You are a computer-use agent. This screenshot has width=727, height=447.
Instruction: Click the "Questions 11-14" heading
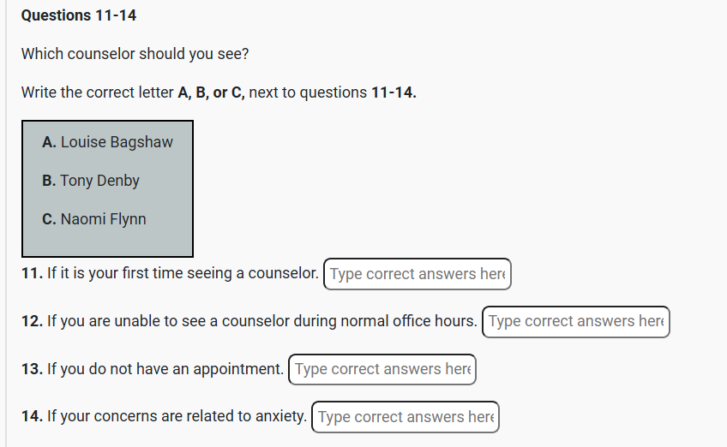point(79,15)
